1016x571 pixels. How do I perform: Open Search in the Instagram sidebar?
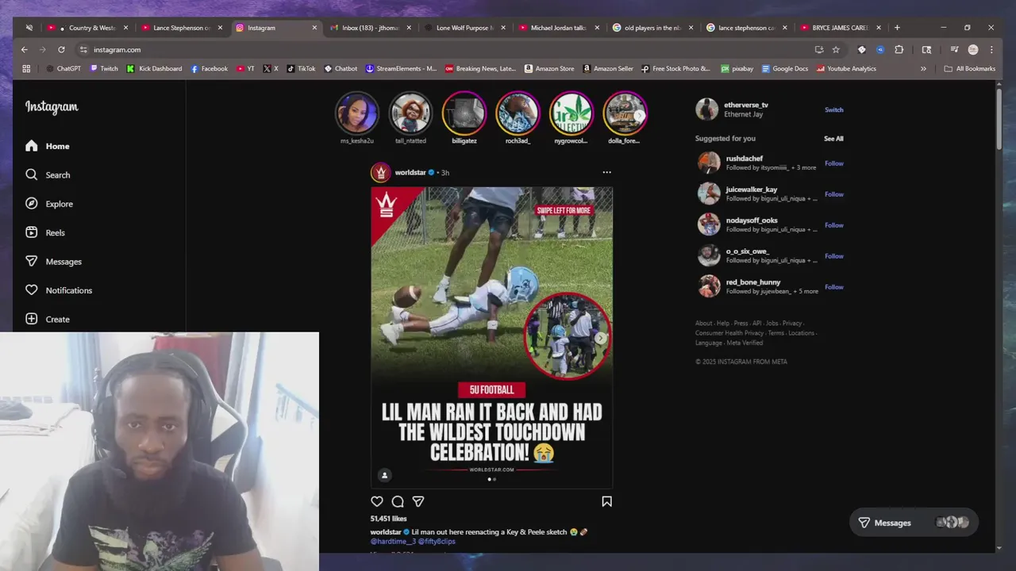point(48,174)
